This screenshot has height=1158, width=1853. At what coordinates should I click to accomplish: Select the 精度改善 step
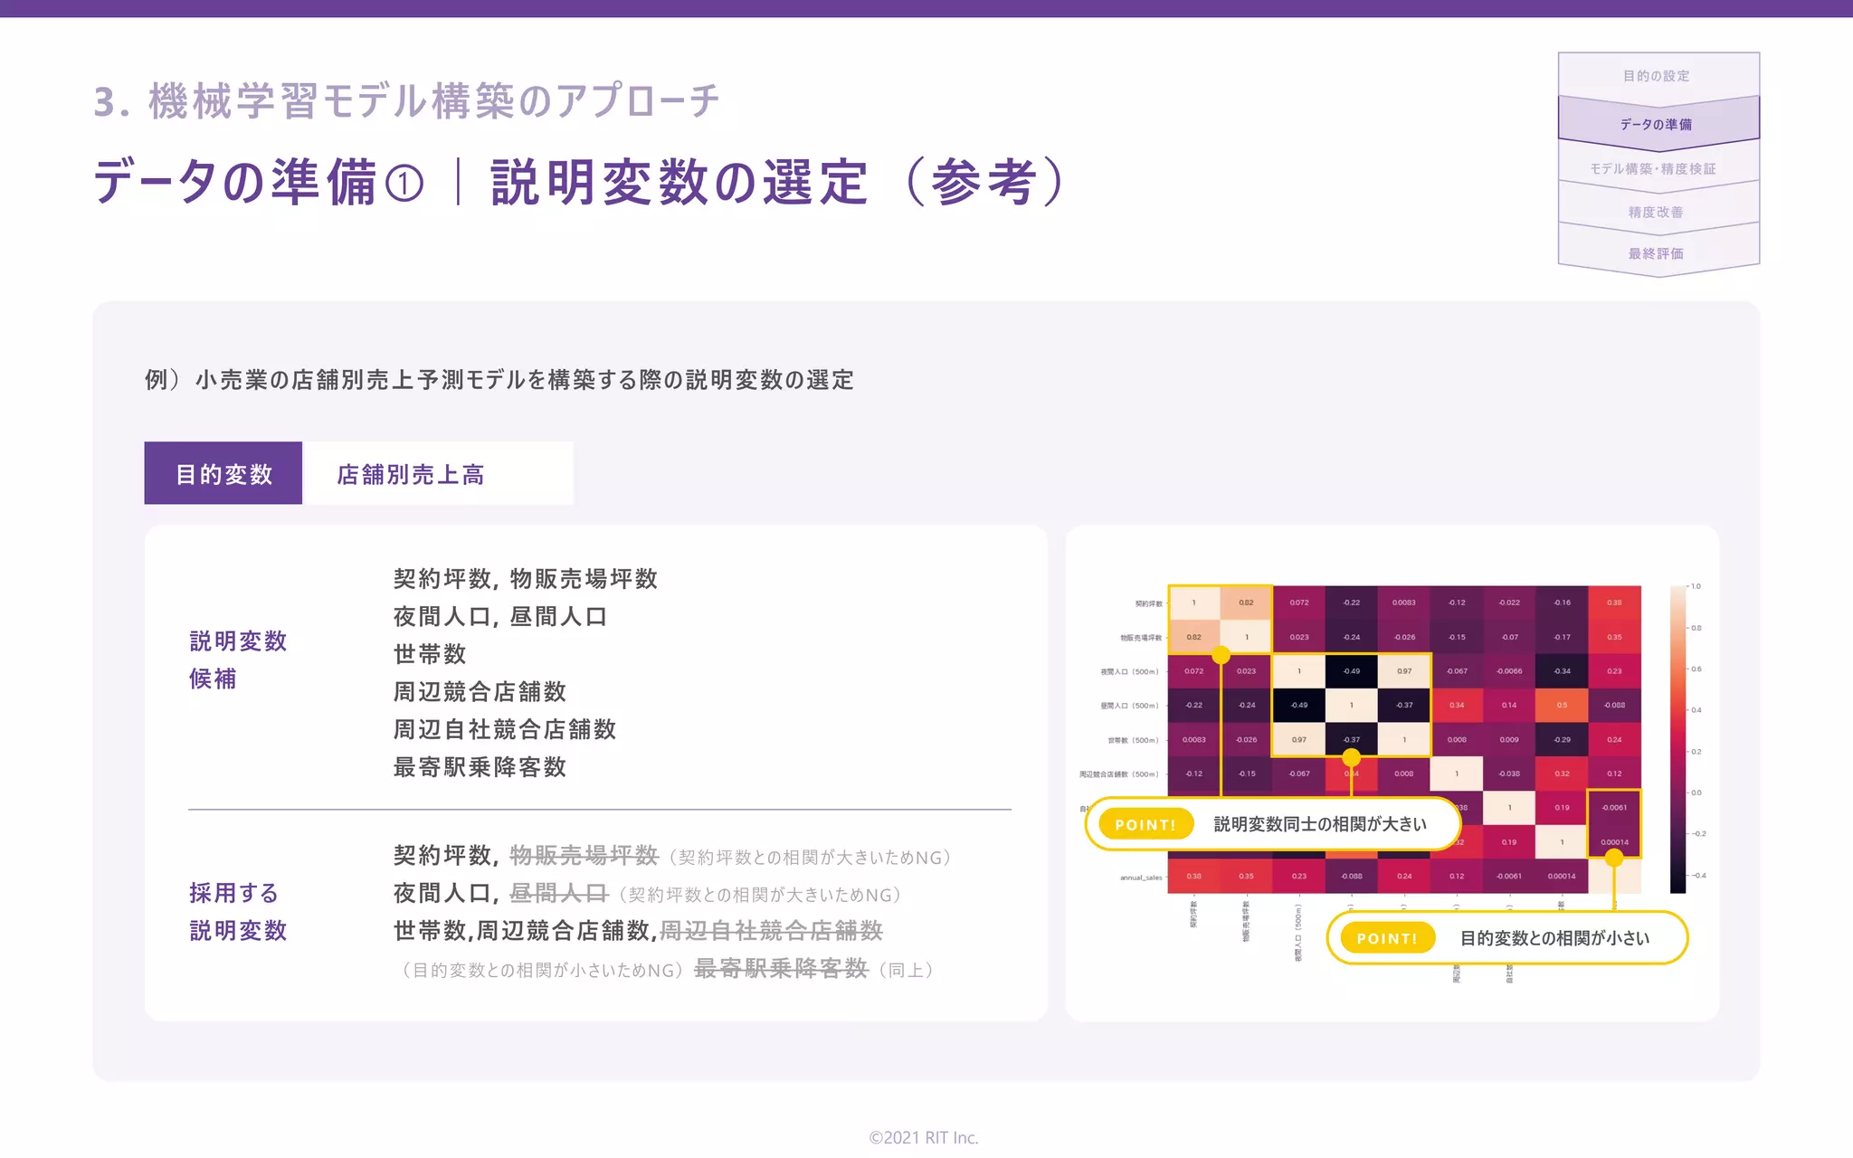tap(1658, 212)
